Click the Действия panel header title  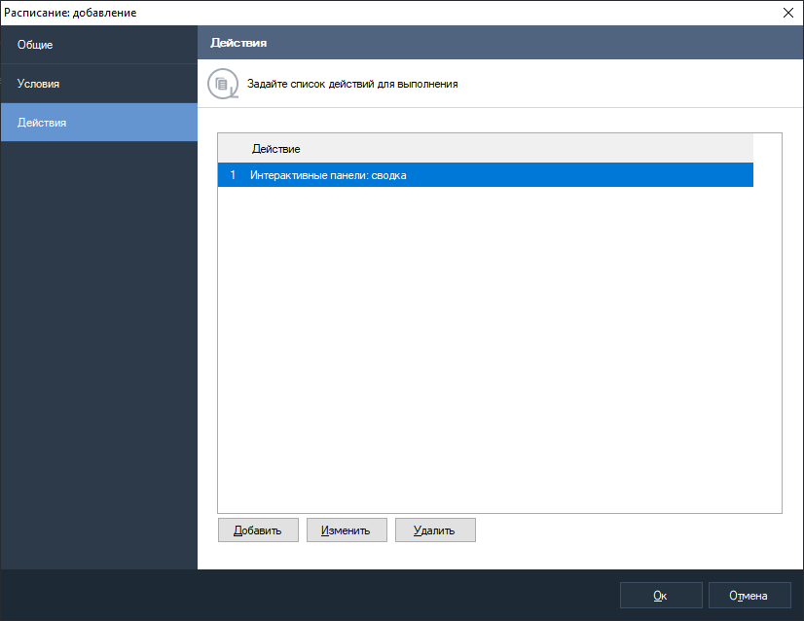pyautogui.click(x=239, y=44)
